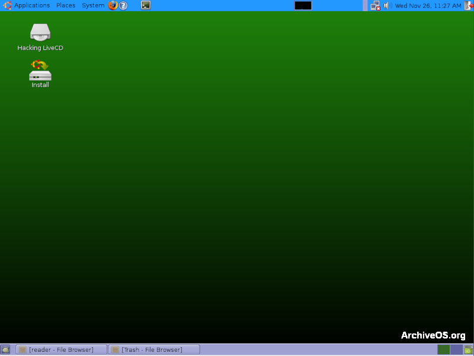The height and width of the screenshot is (356, 474).
Task: Visit the ArchiveOS.org label on the wallpaper
Action: pos(433,335)
